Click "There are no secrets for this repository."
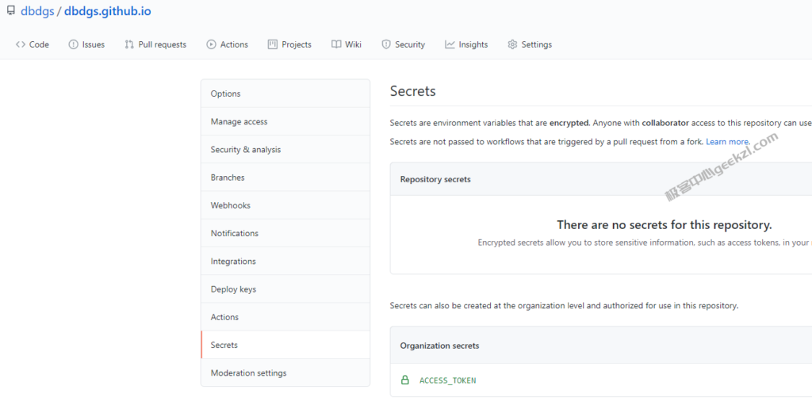Screen dimensions: 812x405 pos(665,225)
